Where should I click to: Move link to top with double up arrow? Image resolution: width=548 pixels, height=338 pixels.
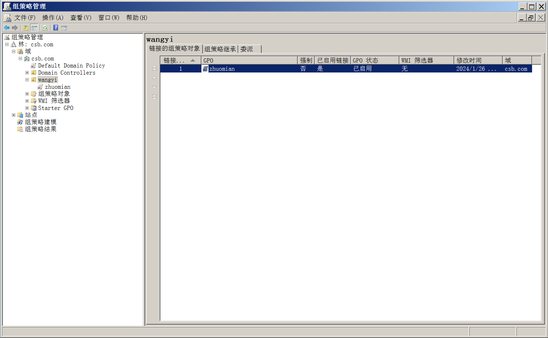154,68
